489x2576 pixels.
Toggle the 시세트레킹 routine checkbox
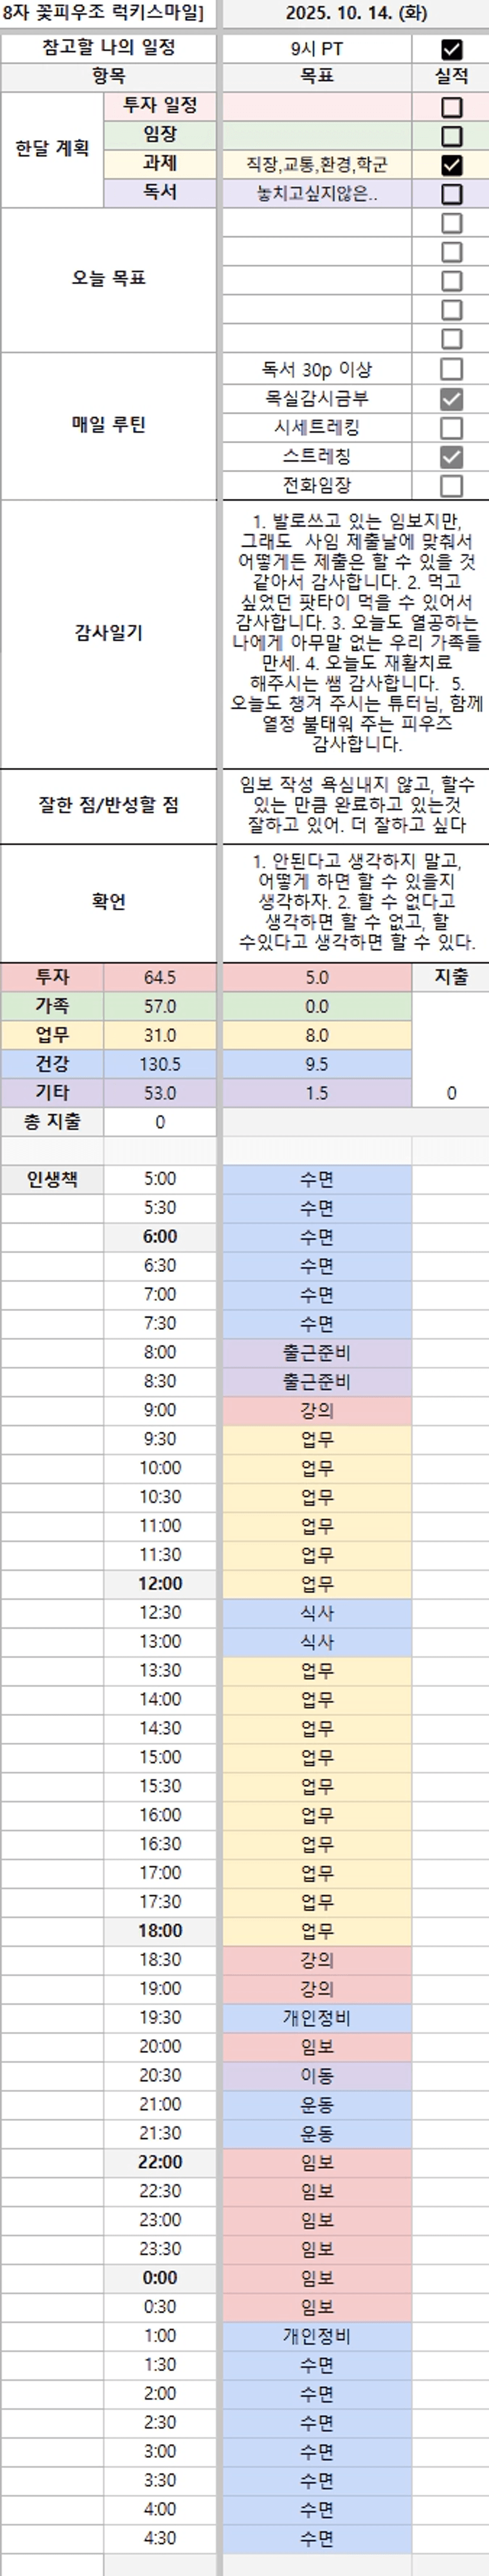point(451,428)
